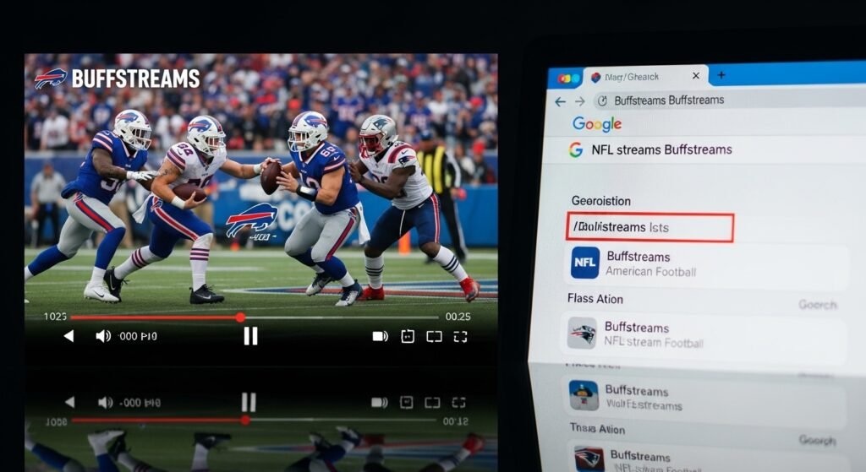Click the 00:25 remaining time label
The image size is (866, 472).
coord(458,317)
